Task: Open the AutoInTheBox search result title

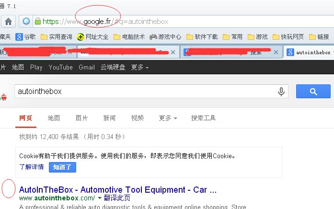Action: 117,189
